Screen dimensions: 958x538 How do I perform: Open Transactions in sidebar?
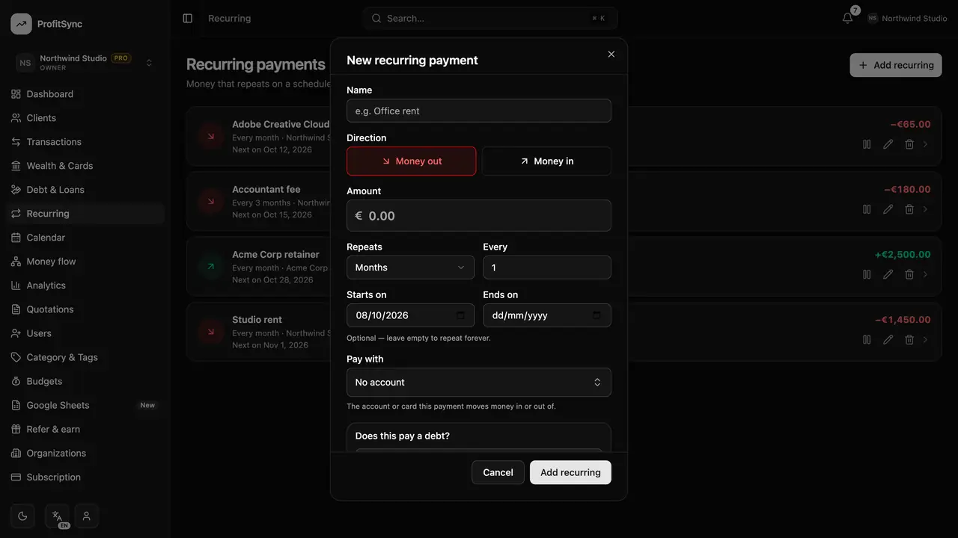click(x=85, y=142)
